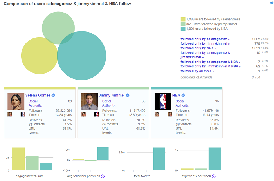Open 'followed only by NBA' list
This screenshot has height=181, width=274.
pyautogui.click(x=198, y=48)
